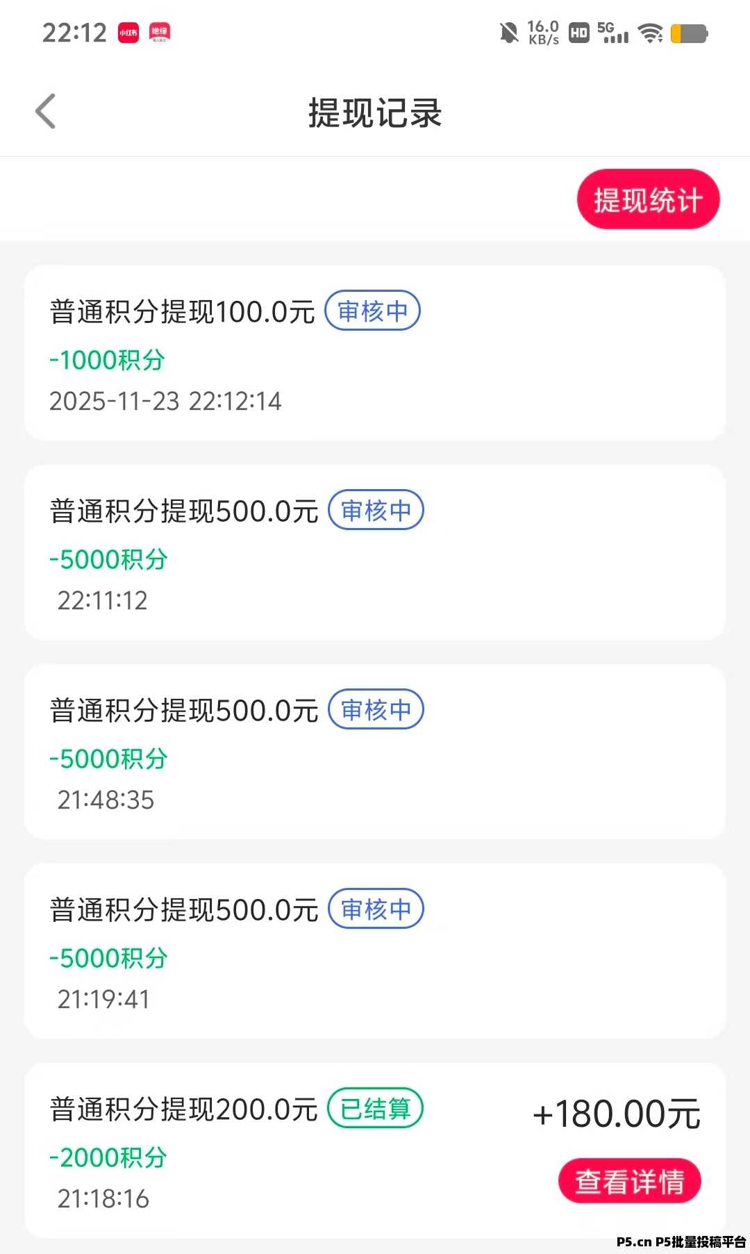The width and height of the screenshot is (750, 1254).
Task: Tap the Wi-Fi status icon
Action: (651, 33)
